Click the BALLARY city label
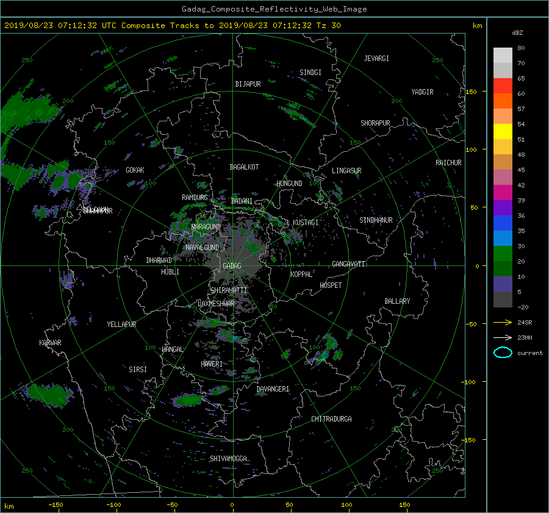Image resolution: width=549 pixels, height=513 pixels. (x=397, y=301)
